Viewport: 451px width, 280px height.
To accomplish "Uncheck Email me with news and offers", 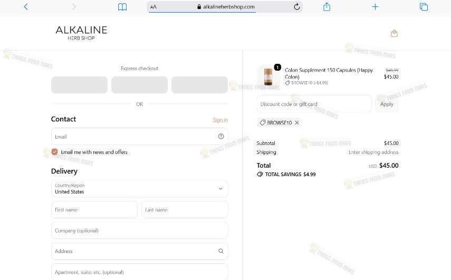I will (55, 152).
